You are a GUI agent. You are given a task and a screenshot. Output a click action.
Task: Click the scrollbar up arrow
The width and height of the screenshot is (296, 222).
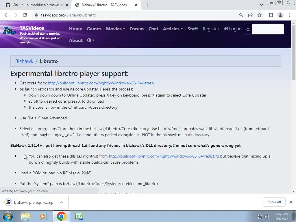pyautogui.click(x=293, y=23)
